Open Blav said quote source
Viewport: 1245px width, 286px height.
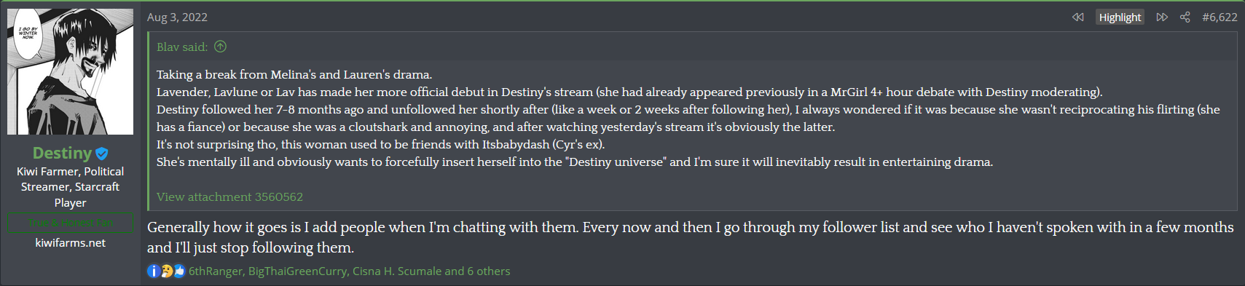click(x=182, y=47)
